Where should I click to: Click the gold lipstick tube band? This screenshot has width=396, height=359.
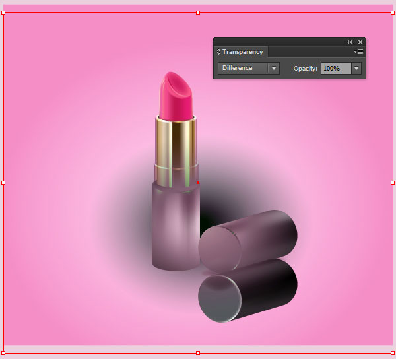[x=176, y=152]
